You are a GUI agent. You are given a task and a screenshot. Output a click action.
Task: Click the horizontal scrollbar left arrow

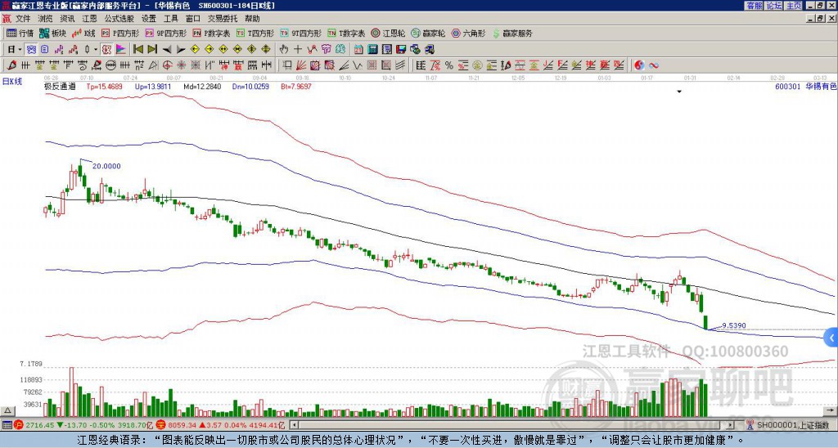click(x=294, y=425)
